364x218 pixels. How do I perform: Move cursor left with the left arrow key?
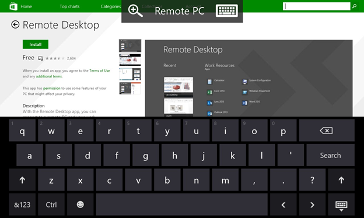tap(283, 205)
